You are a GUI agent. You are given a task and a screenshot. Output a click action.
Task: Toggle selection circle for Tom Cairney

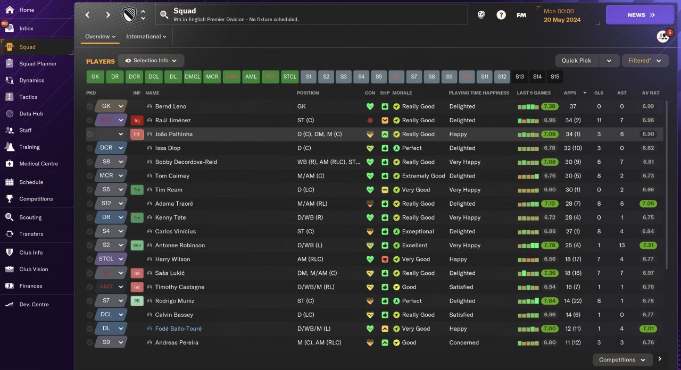click(x=89, y=176)
